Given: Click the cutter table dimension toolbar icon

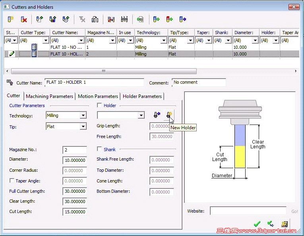Looking at the screenshot, I should 124,19.
